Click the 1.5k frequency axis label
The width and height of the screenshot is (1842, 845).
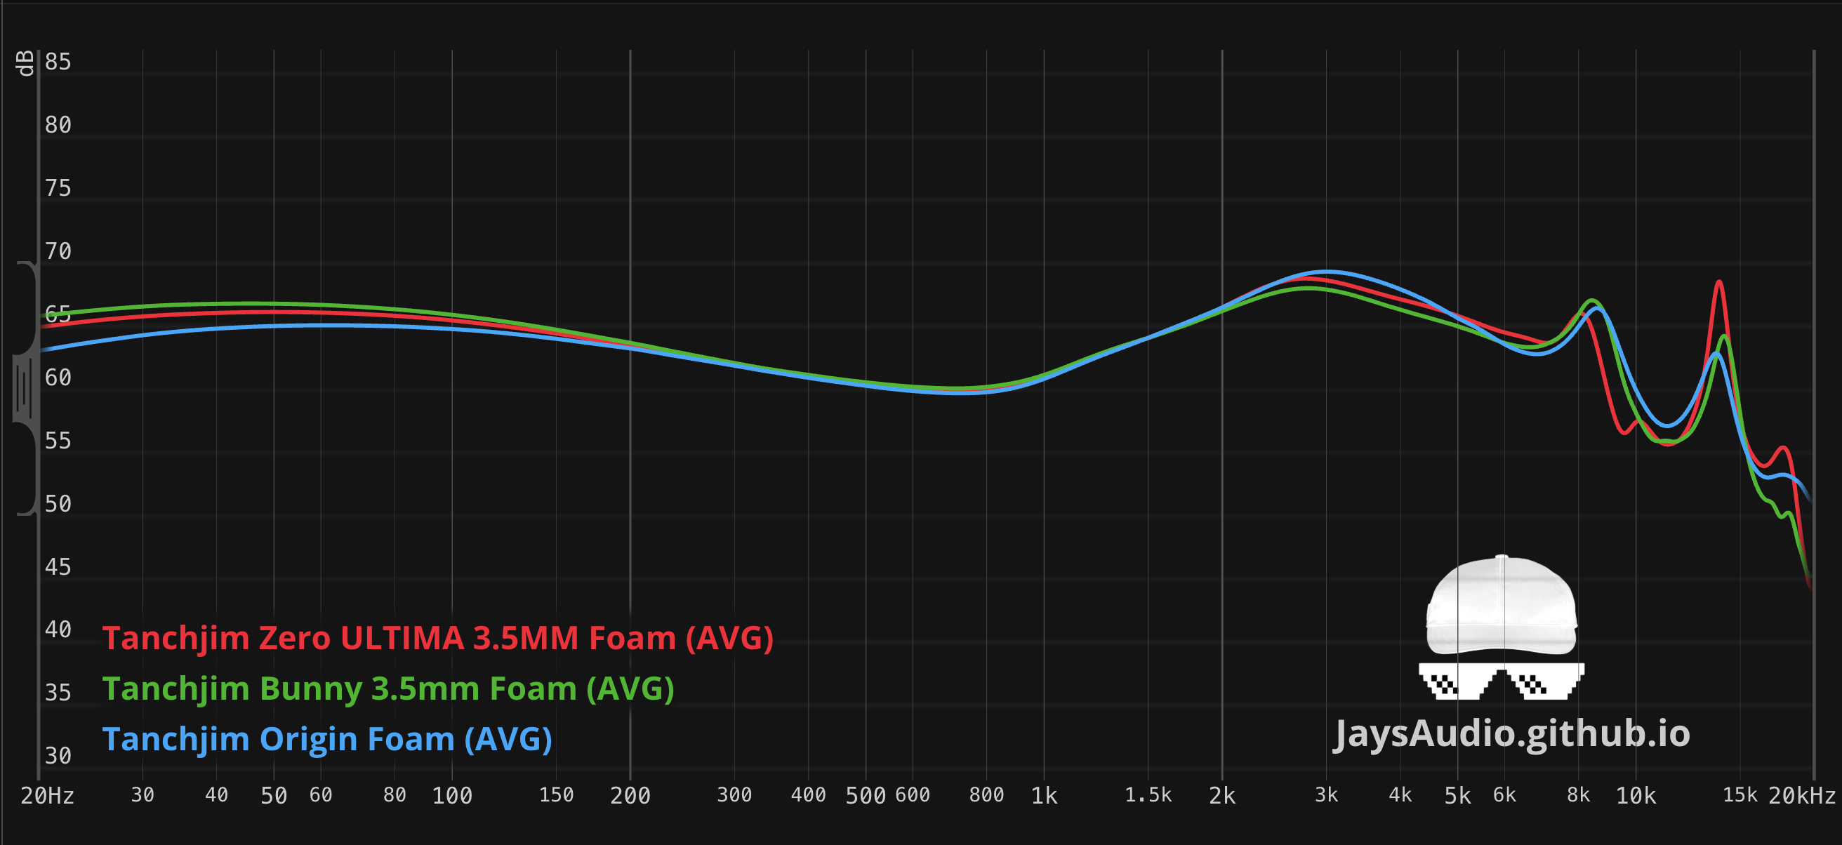(1148, 795)
